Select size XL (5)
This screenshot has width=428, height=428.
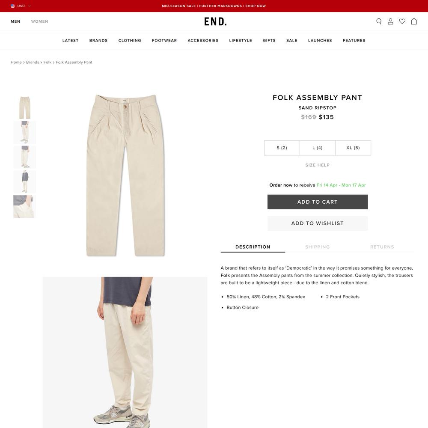click(353, 148)
